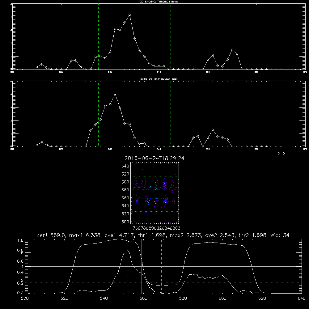
Task: Click the green vertical line near 614
Action: tap(250, 266)
